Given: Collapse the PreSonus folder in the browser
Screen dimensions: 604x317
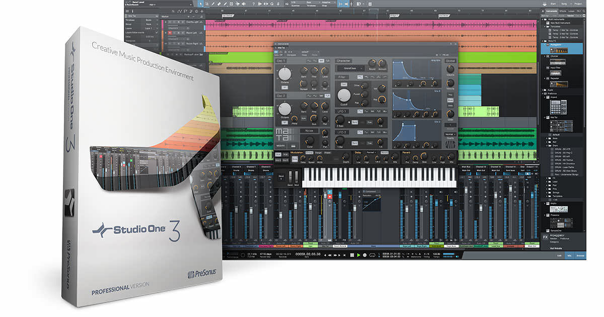Looking at the screenshot, I should 543,93.
